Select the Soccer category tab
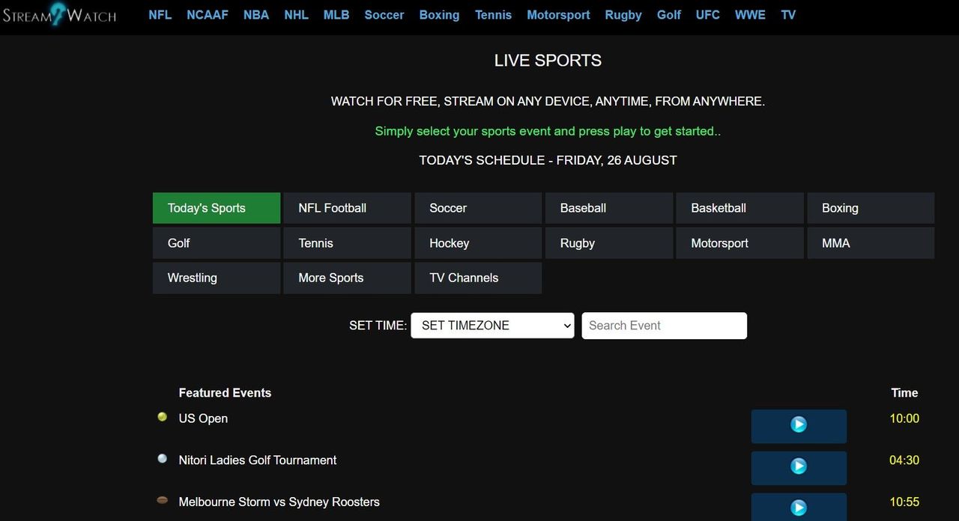Image resolution: width=959 pixels, height=521 pixels. [478, 208]
